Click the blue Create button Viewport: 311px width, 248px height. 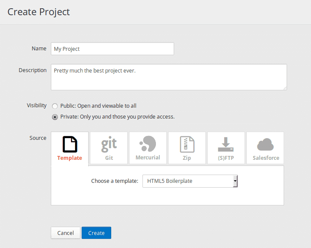pyautogui.click(x=96, y=233)
